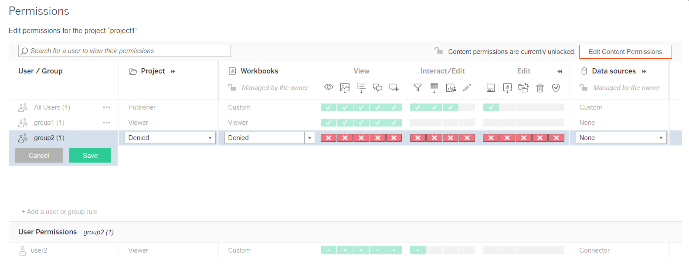Screen dimensions: 689x280
Task: Toggle group2's denied View capability cell
Action: tap(329, 138)
